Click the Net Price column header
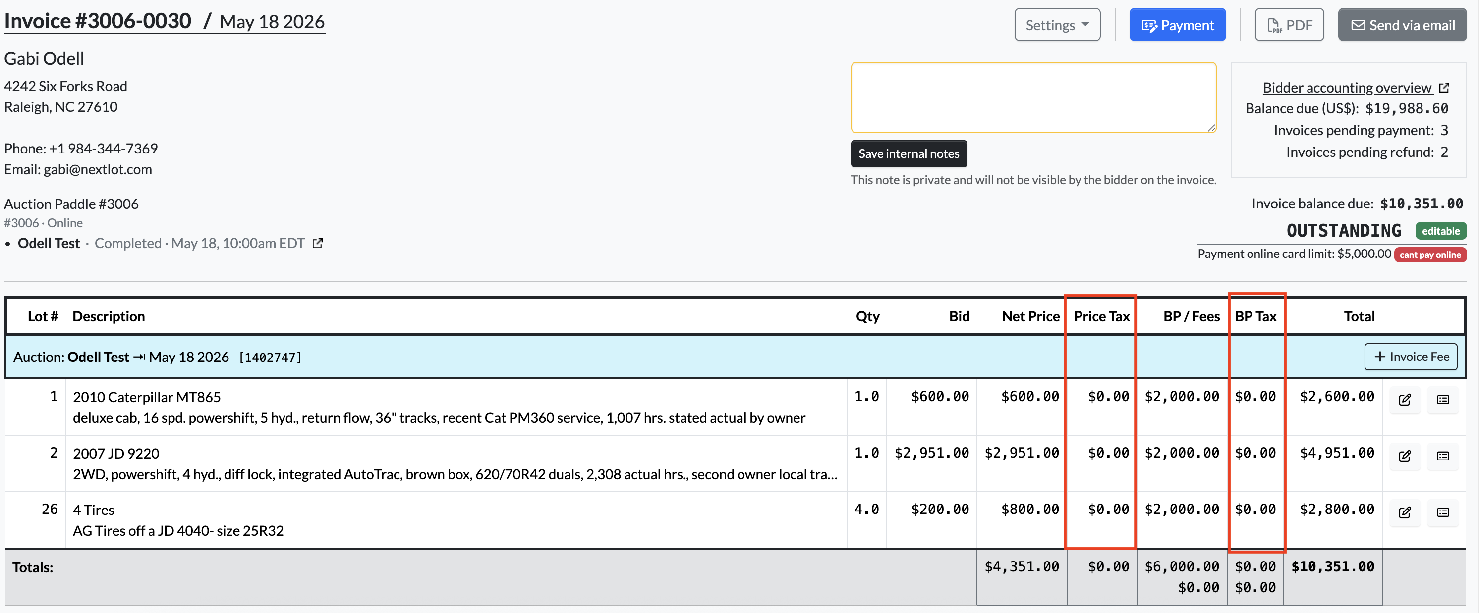 1030,316
